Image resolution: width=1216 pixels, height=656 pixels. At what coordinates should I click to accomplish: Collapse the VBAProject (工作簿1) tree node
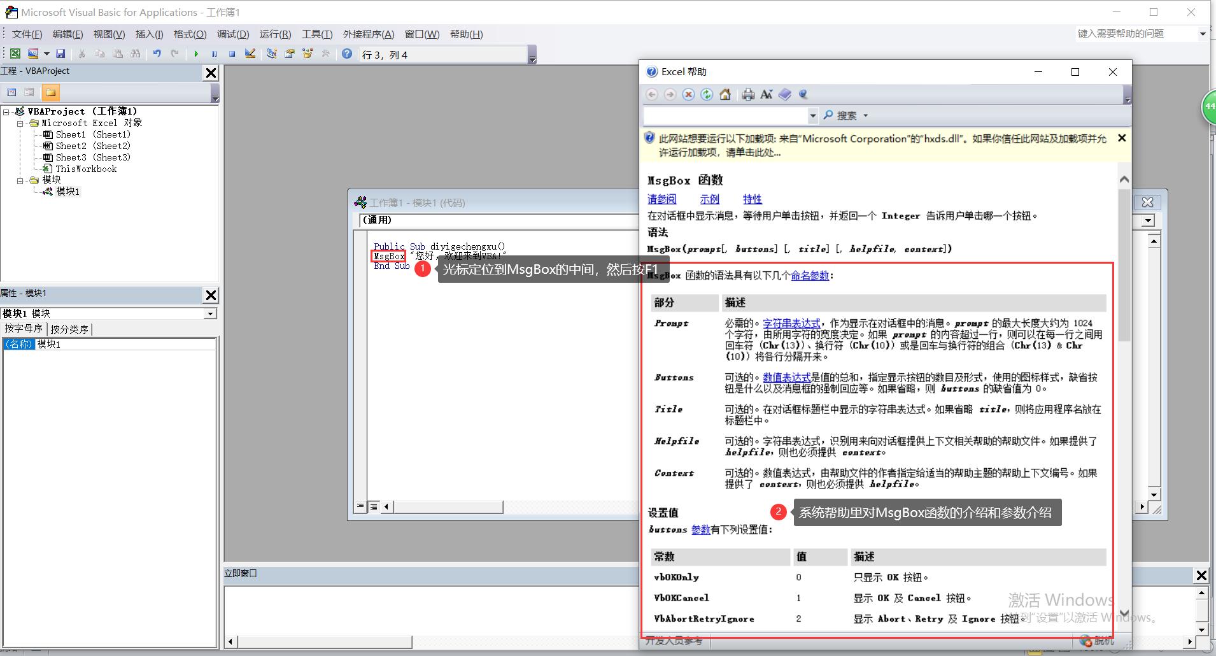pyautogui.click(x=6, y=111)
